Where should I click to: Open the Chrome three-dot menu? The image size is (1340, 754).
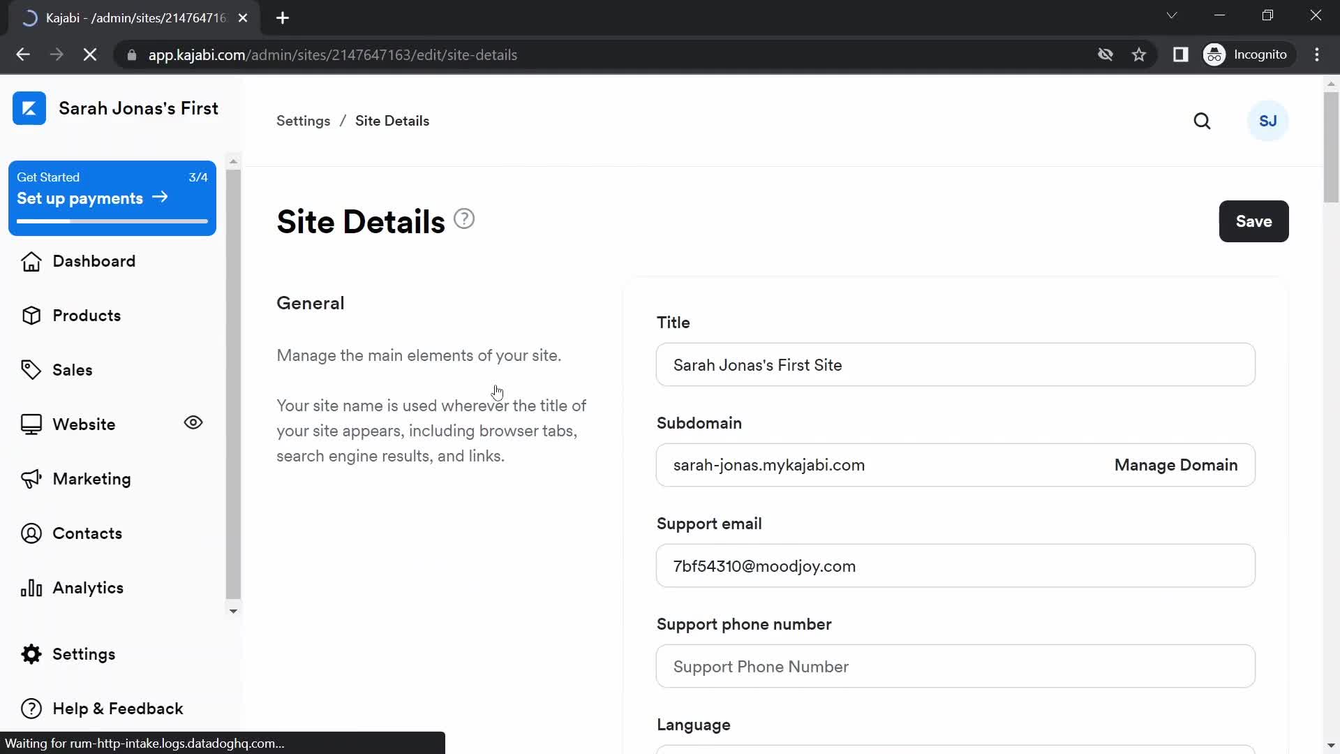point(1317,54)
